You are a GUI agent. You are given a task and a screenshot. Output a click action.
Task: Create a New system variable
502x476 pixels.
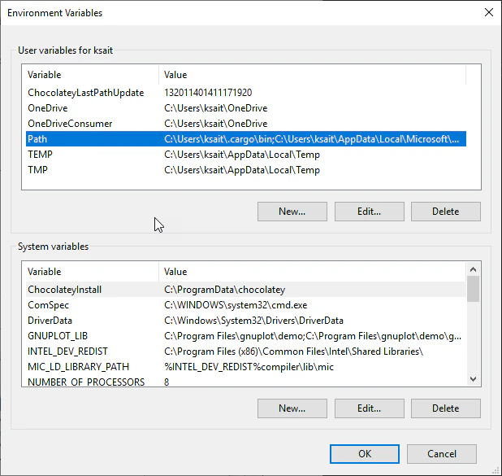click(292, 408)
